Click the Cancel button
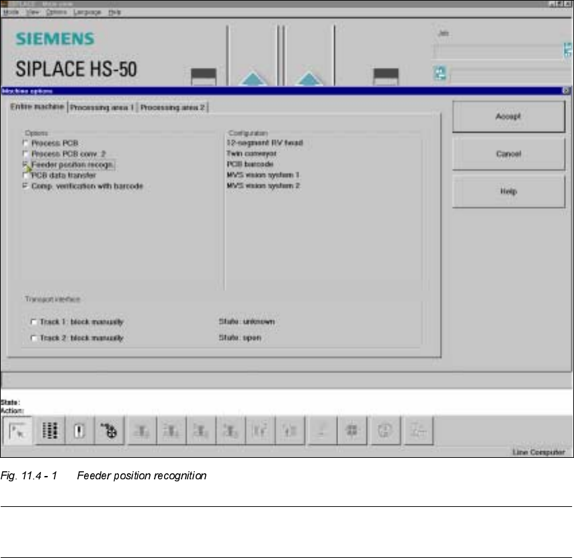 509,154
